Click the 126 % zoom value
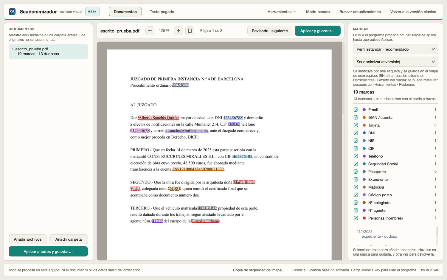 (164, 31)
